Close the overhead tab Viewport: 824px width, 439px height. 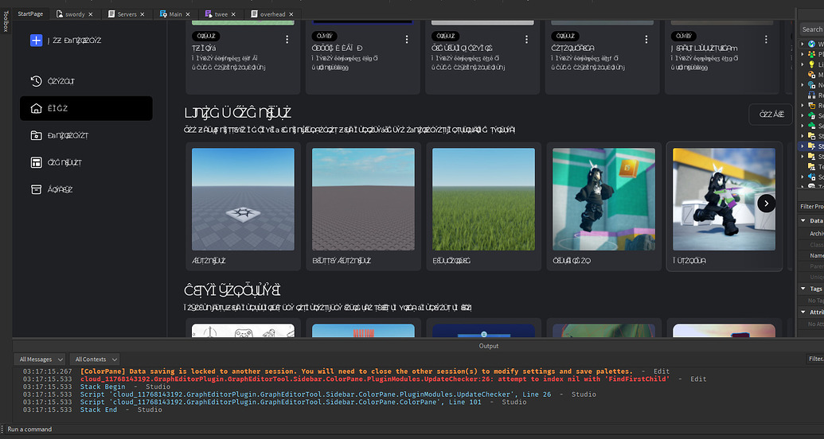coord(291,14)
